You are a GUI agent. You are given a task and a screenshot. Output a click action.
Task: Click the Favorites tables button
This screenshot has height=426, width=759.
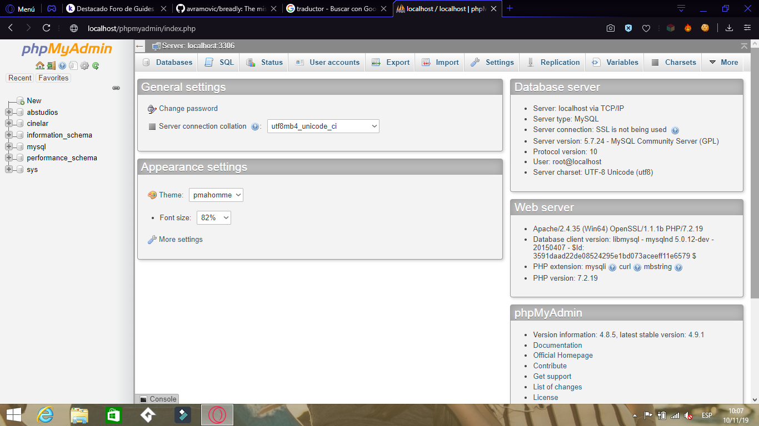click(53, 78)
